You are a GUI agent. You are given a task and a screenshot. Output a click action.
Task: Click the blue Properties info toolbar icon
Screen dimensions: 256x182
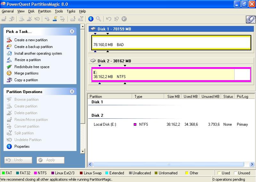91,19
